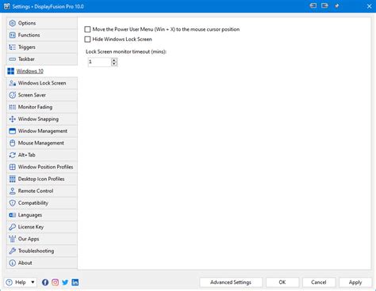Enable Move the Power User Menu checkbox
This screenshot has height=291, width=376.
[87, 29]
